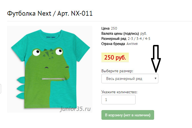This screenshot has height=128, width=192.
Task: Click the yellow '250 руб.' price badge
Action: [x=115, y=57]
